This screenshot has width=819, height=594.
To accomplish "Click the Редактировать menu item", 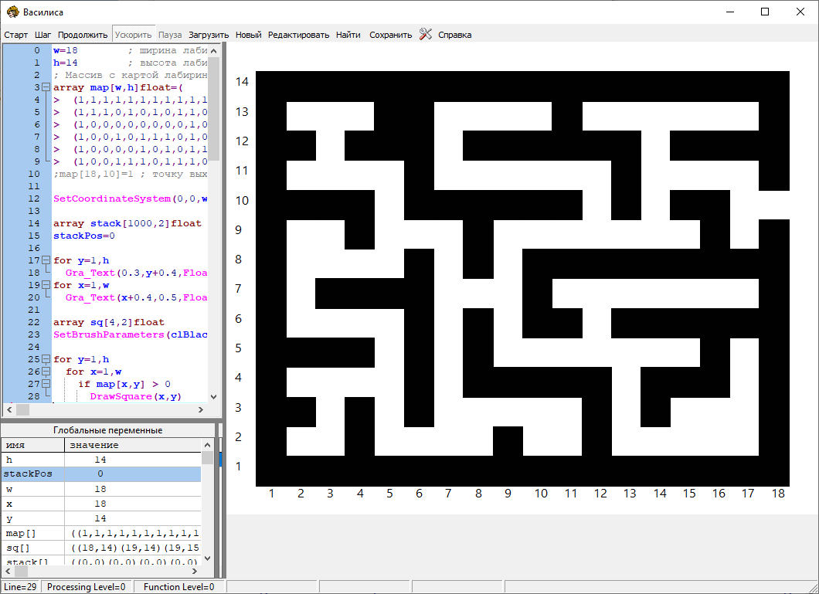I will pyautogui.click(x=298, y=35).
